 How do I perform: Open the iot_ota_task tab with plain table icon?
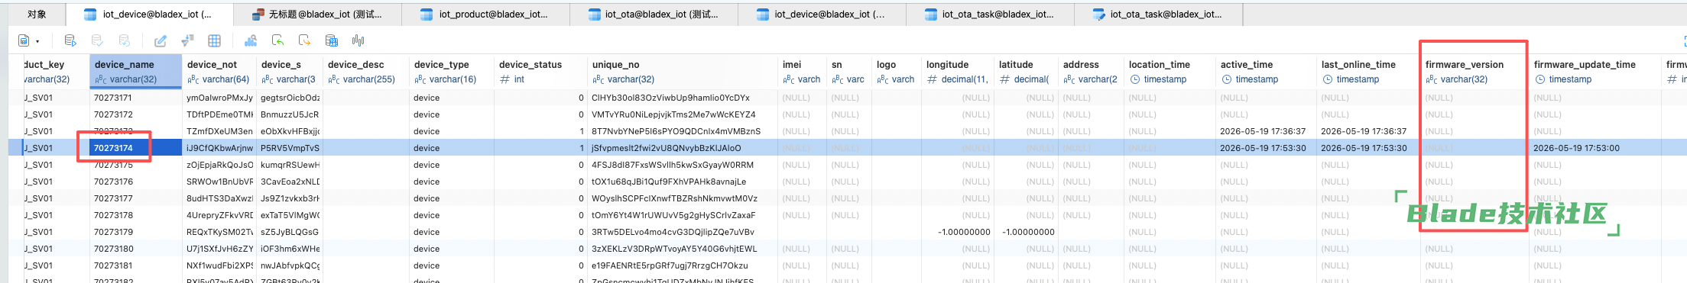point(991,14)
